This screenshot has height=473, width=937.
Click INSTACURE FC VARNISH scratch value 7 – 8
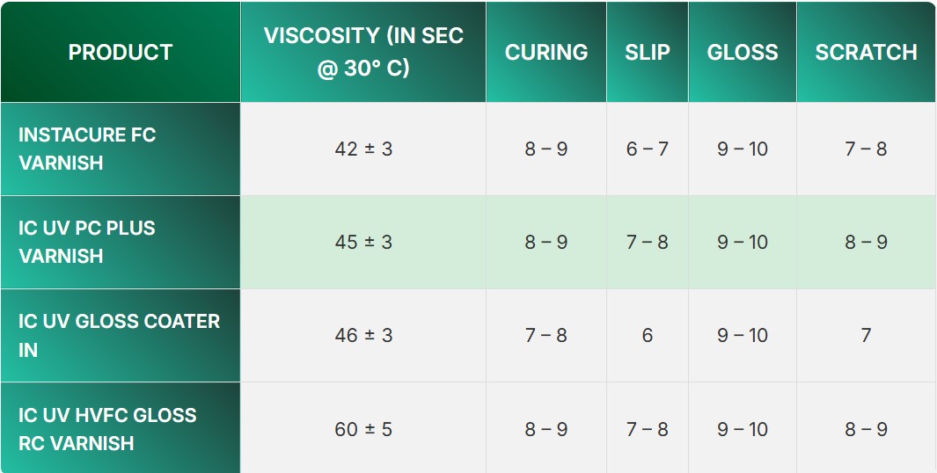866,149
